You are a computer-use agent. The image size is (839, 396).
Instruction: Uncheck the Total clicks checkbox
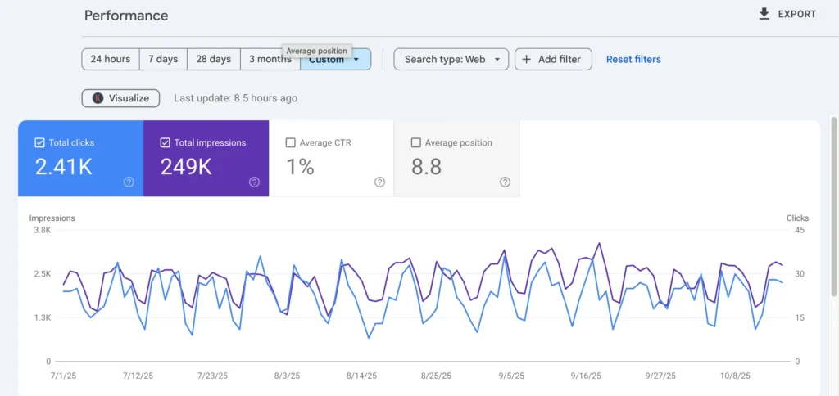point(39,142)
